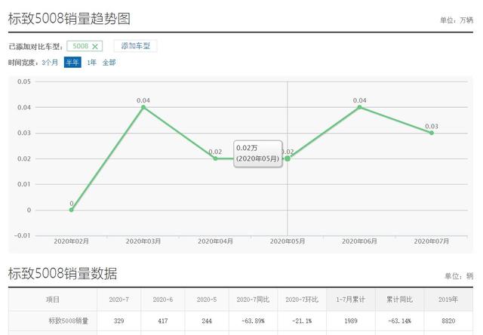This screenshot has width=483, height=335.
Task: Remove the 5008 comparison model tag
Action: pyautogui.click(x=95, y=47)
